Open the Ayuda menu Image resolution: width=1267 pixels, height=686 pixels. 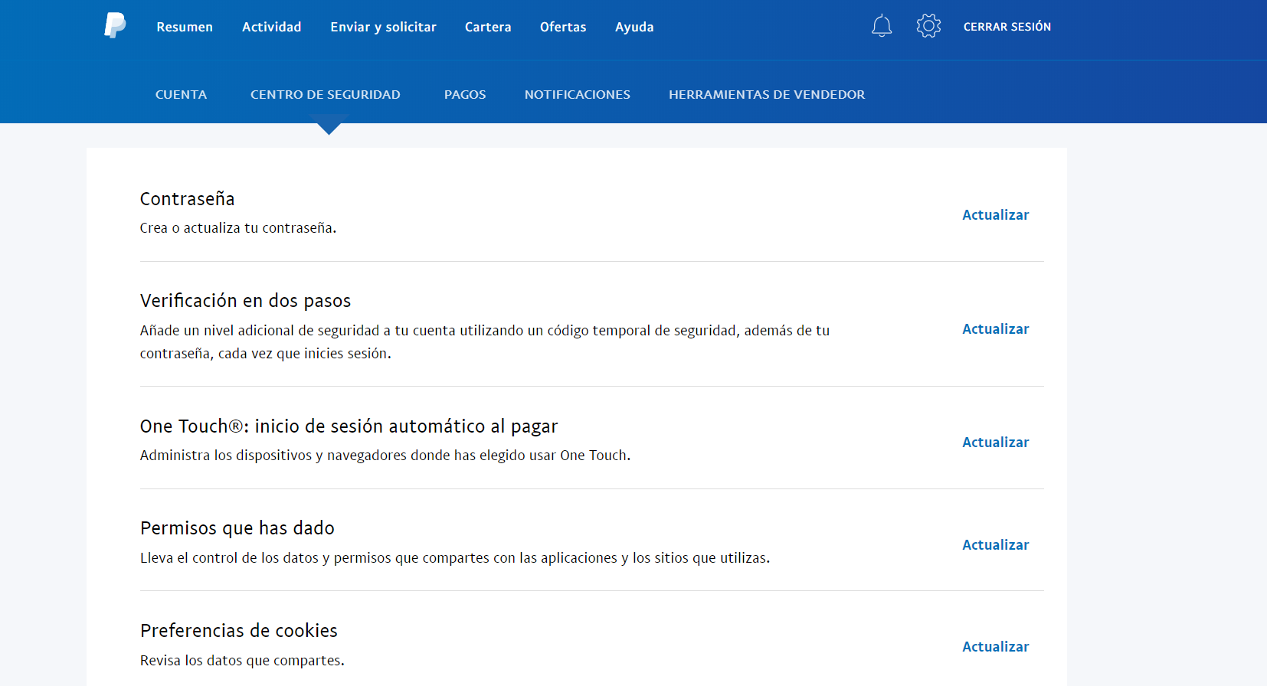tap(634, 27)
